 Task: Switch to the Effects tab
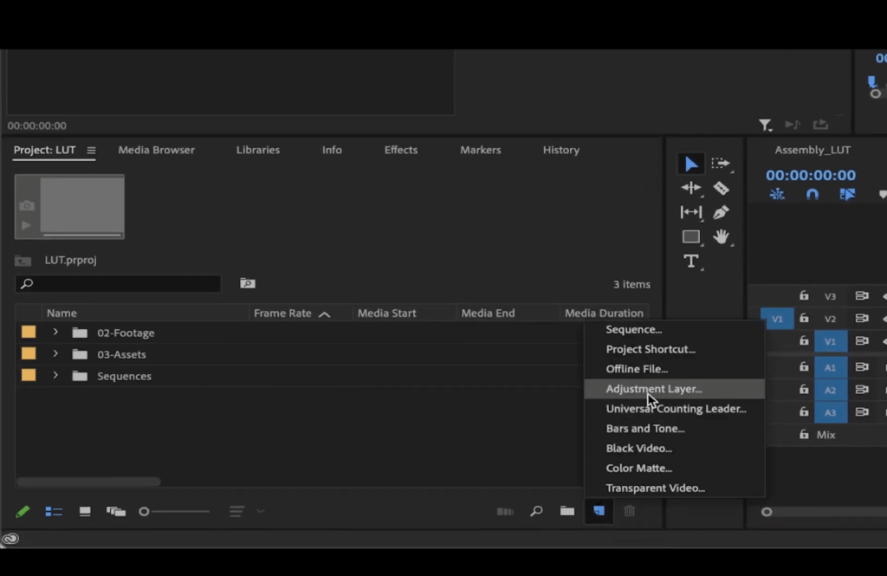pos(400,149)
